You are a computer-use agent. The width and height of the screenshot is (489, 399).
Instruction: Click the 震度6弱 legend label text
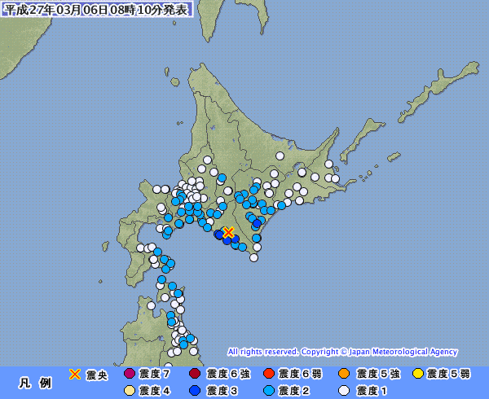[x=300, y=374]
